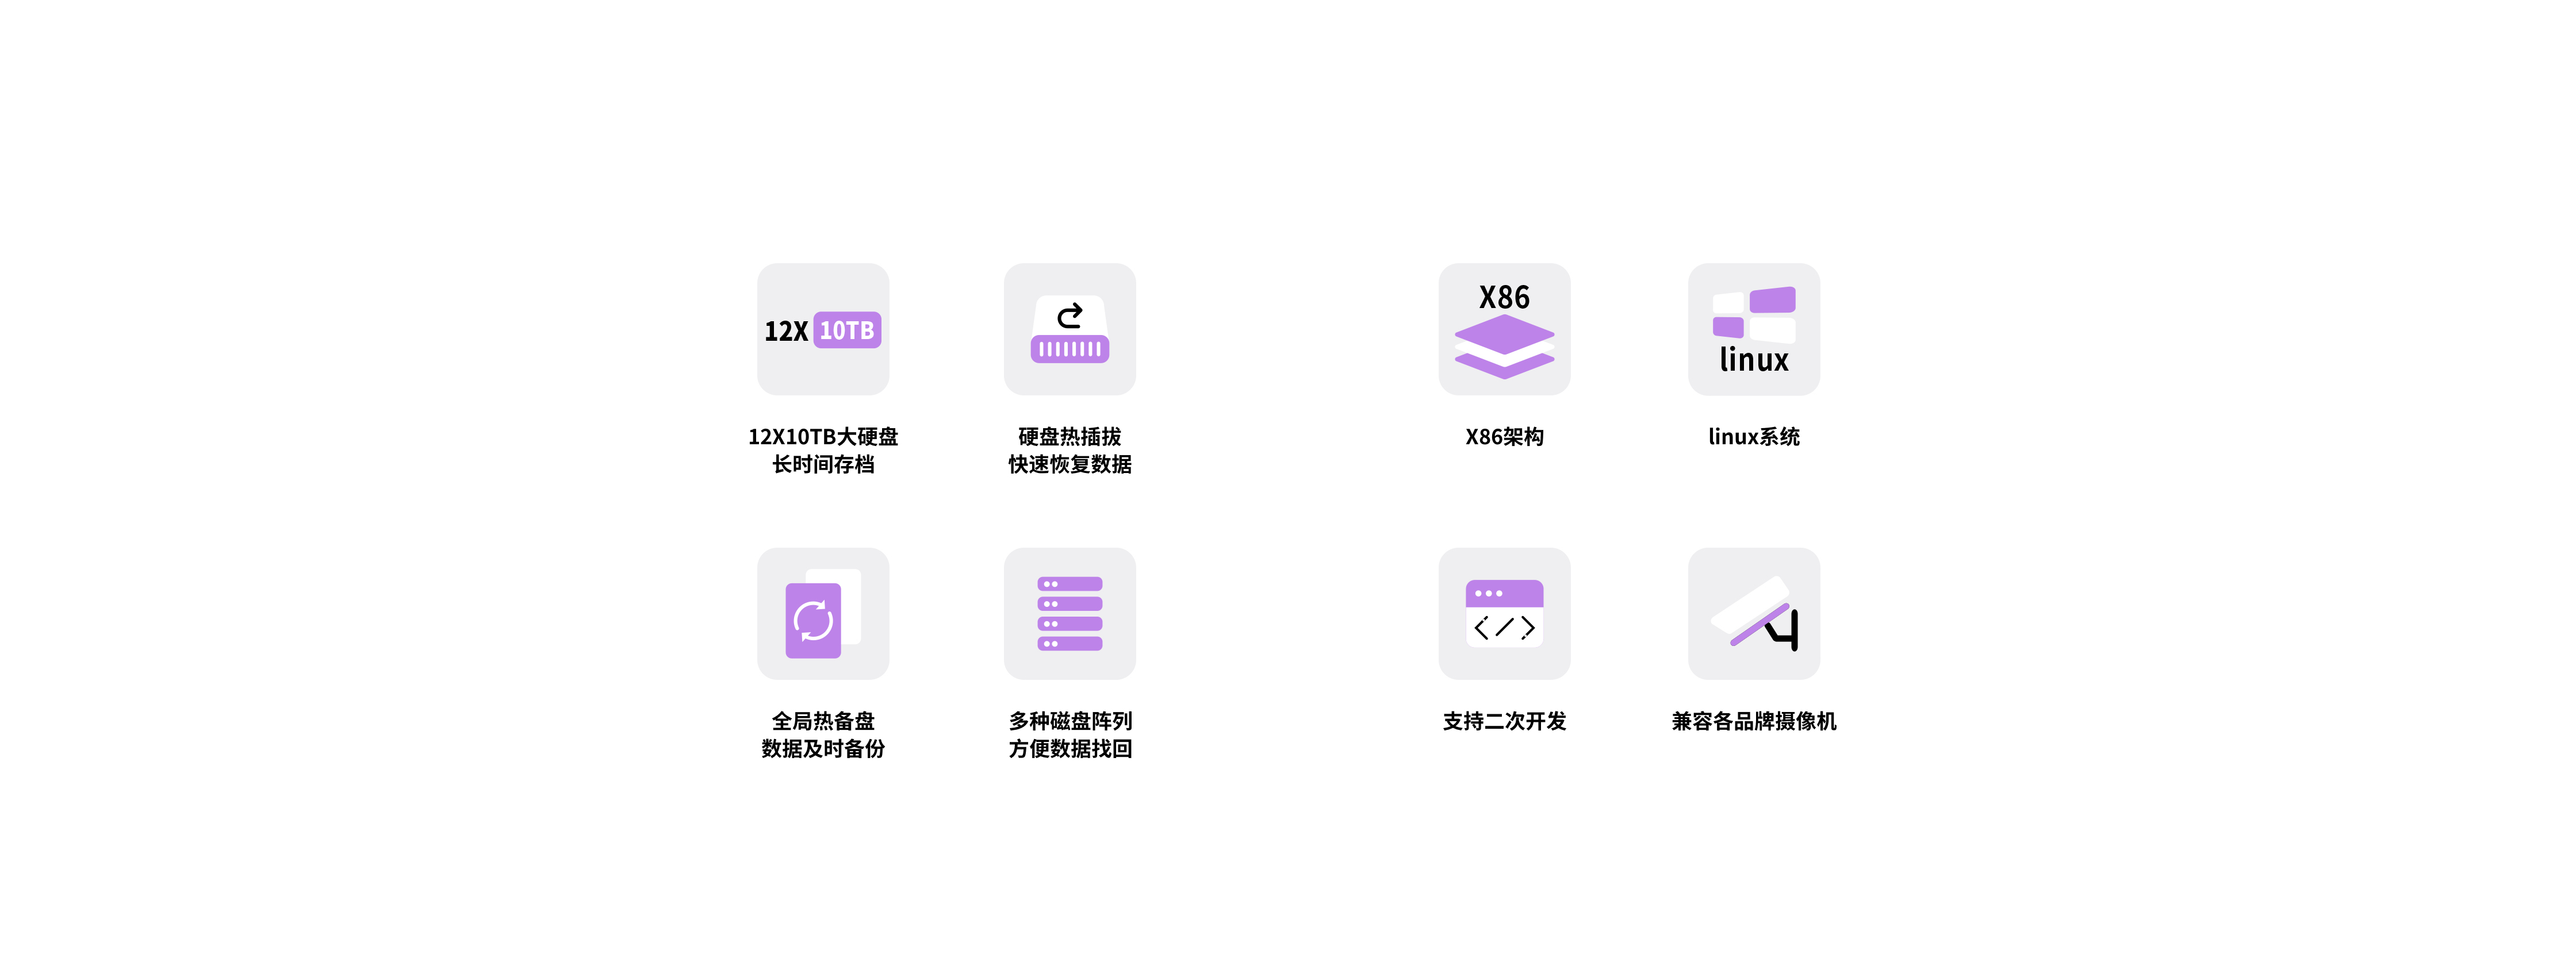The height and width of the screenshot is (958, 2576).
Task: Select the caption "快速恢复数据"
Action: 1069,464
